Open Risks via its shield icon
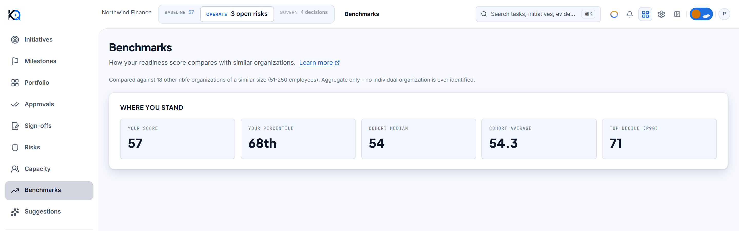The width and height of the screenshot is (739, 231). 15,147
